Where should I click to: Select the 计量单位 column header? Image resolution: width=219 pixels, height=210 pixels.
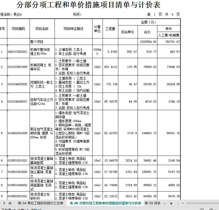tap(97, 28)
